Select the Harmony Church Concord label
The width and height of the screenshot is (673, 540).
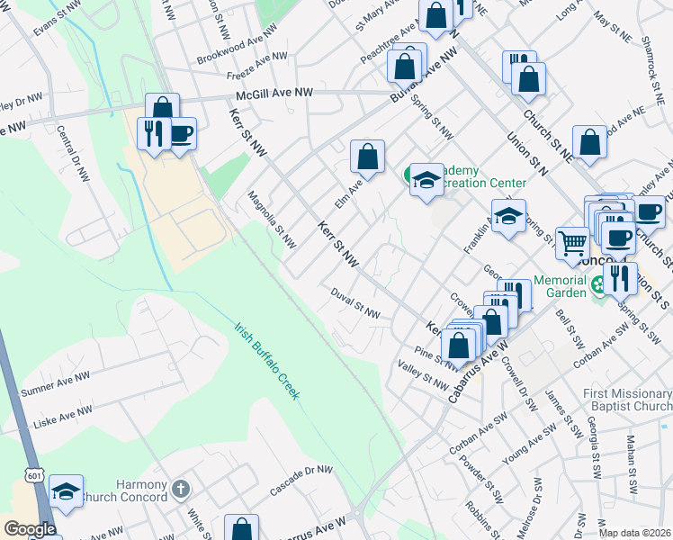point(125,490)
